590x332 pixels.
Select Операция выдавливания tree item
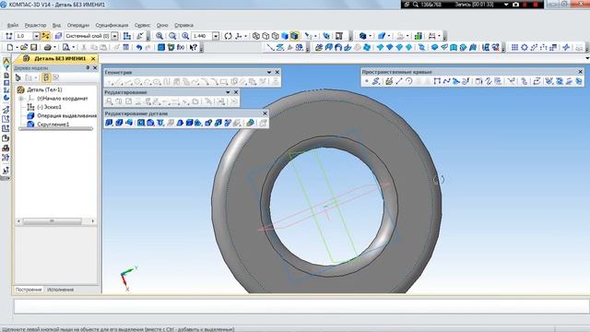pos(67,116)
